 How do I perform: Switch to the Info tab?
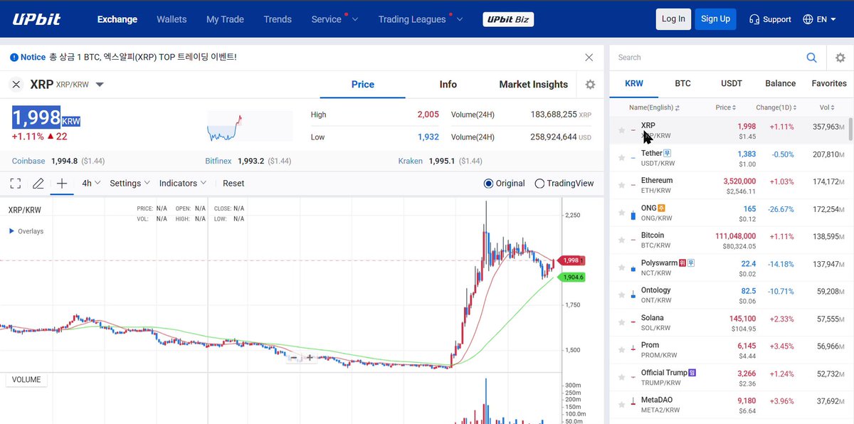coord(448,85)
